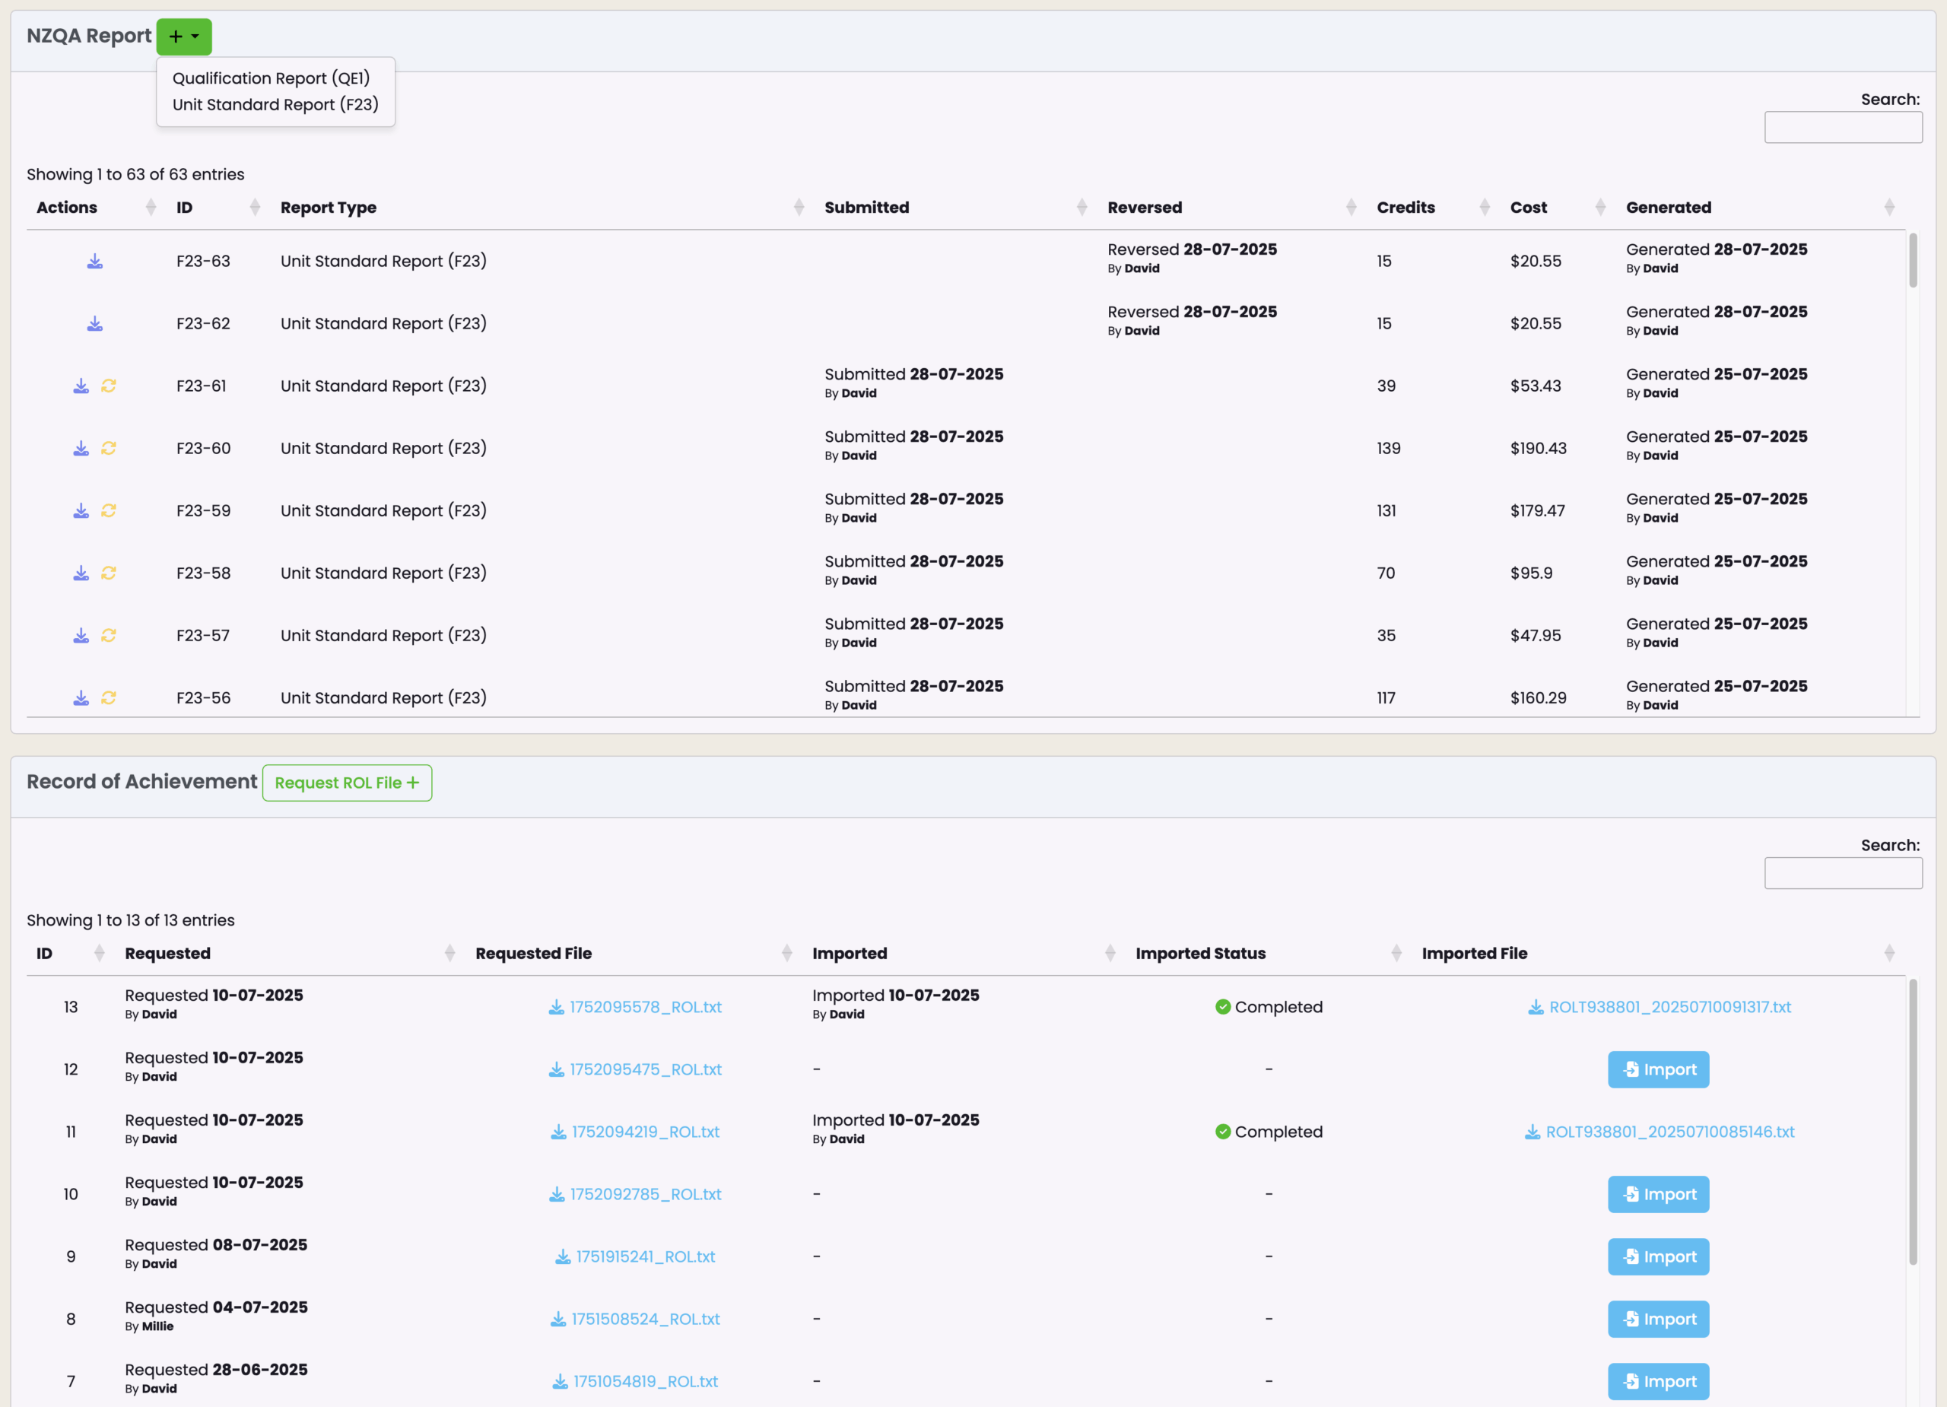Image resolution: width=1947 pixels, height=1407 pixels.
Task: Download 1752094219_ROL.txt file
Action: (x=635, y=1132)
